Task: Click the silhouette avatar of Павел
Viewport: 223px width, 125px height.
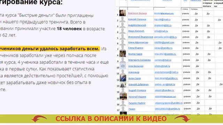Action: 123,109
